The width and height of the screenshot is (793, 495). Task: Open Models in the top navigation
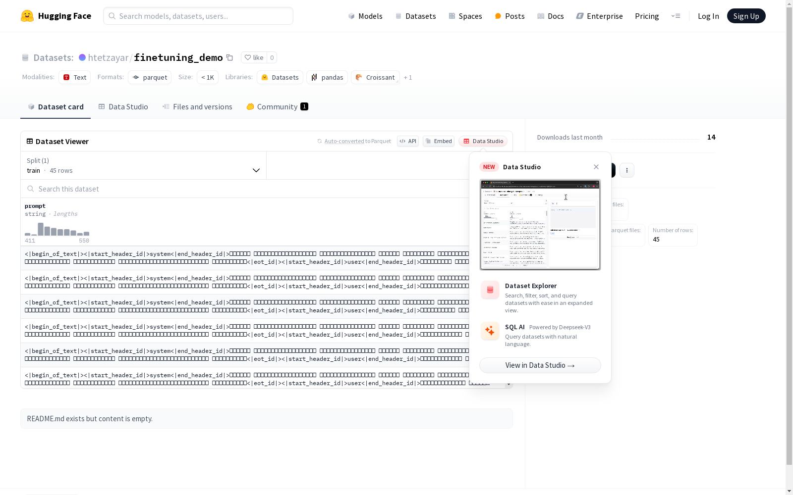(365, 16)
